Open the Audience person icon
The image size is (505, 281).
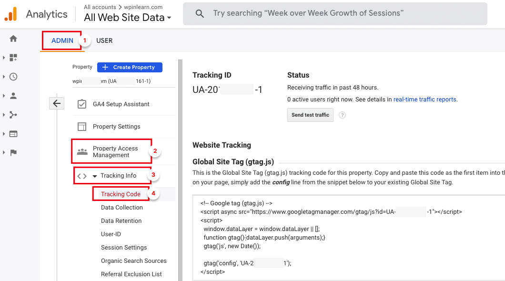13,96
